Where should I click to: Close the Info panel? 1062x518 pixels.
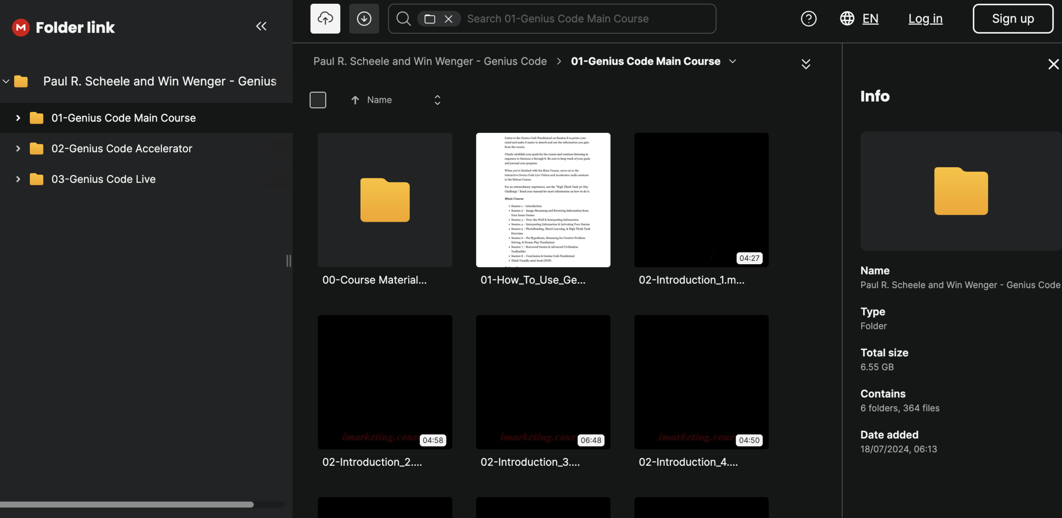click(x=1053, y=64)
